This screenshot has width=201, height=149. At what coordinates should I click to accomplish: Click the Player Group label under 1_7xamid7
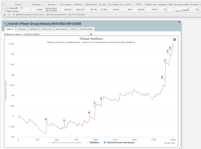click(12, 11)
